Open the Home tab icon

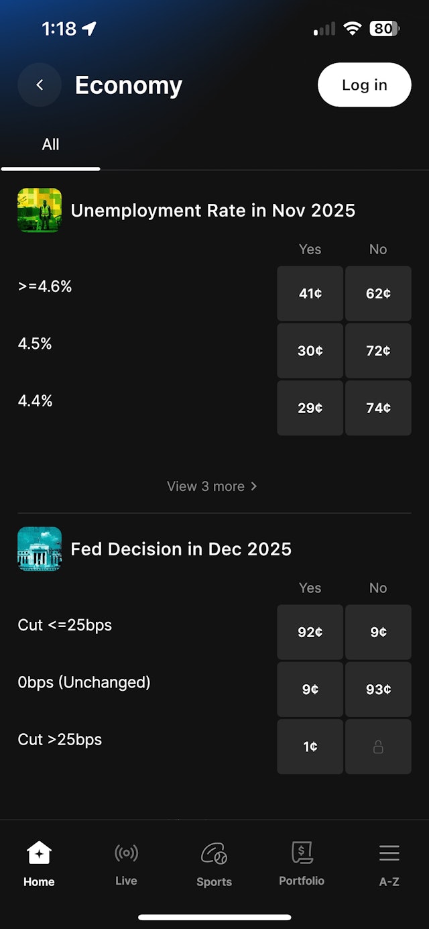click(x=39, y=853)
